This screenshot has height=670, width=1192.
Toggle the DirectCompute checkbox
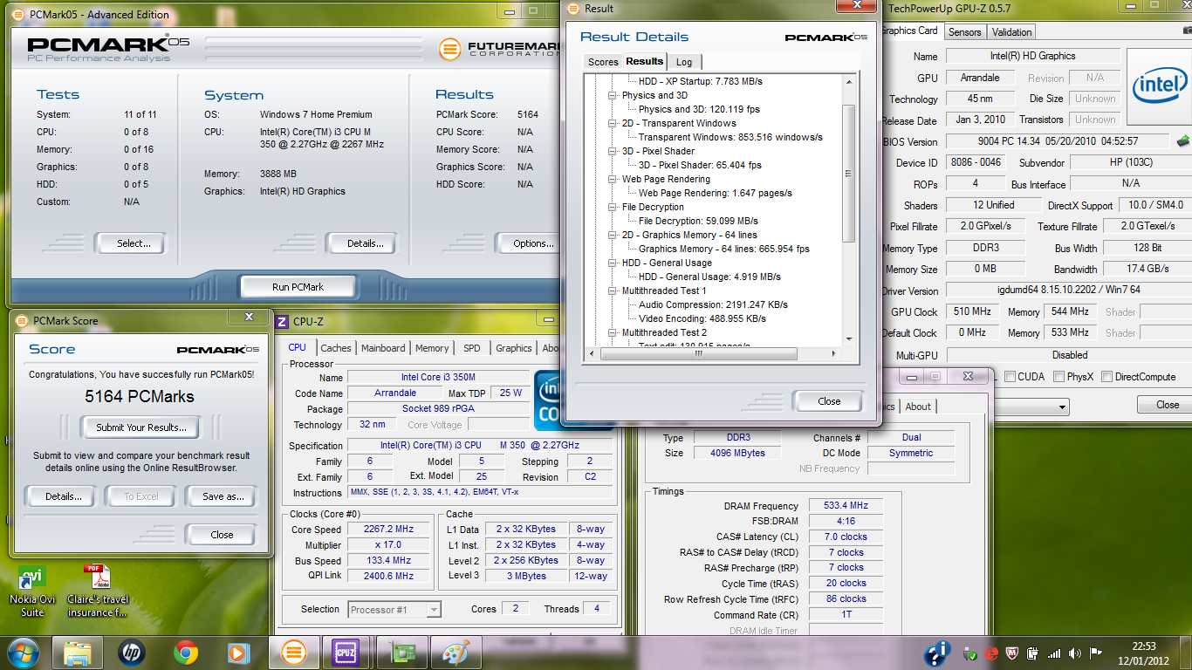(x=1107, y=377)
